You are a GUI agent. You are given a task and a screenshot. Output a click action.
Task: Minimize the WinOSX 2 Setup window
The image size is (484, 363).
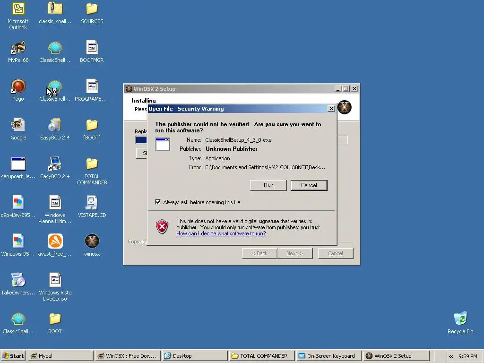click(x=338, y=89)
